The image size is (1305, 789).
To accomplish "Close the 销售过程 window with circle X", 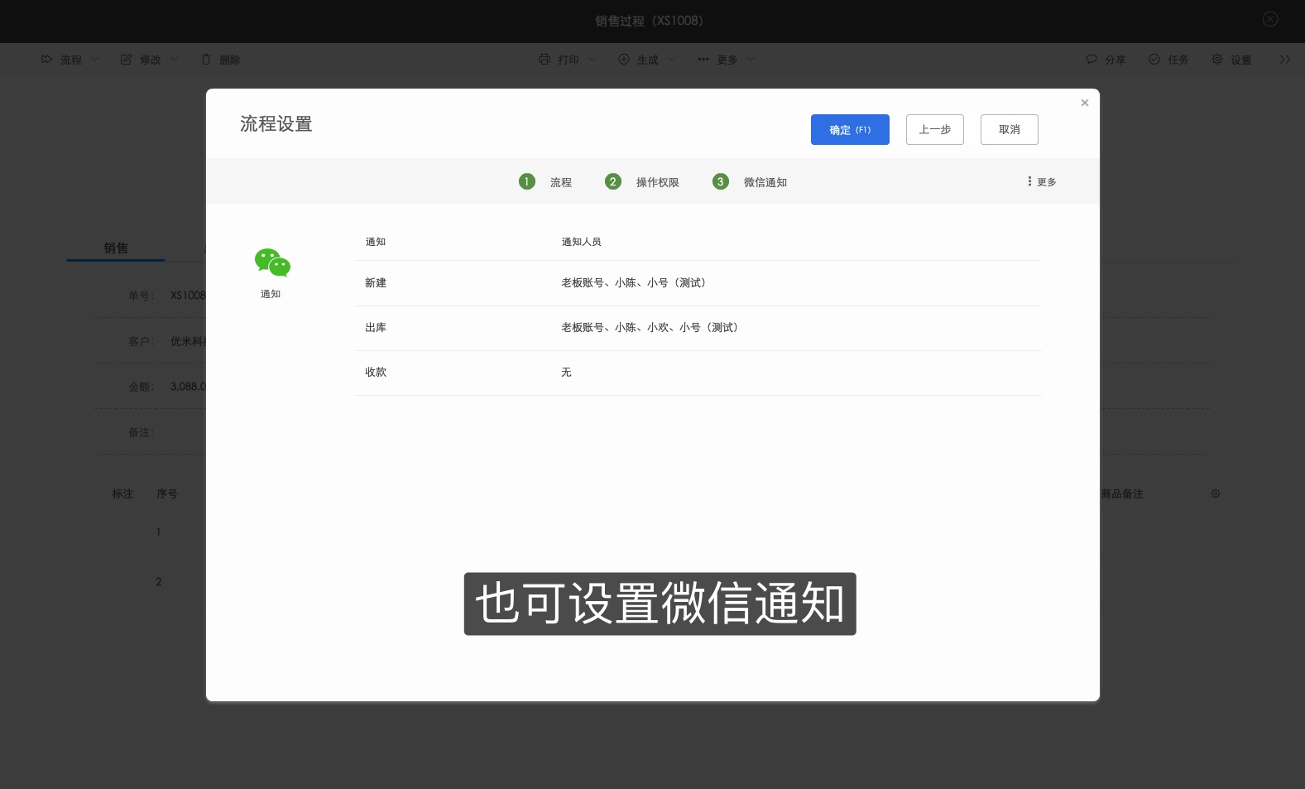I will tap(1270, 19).
